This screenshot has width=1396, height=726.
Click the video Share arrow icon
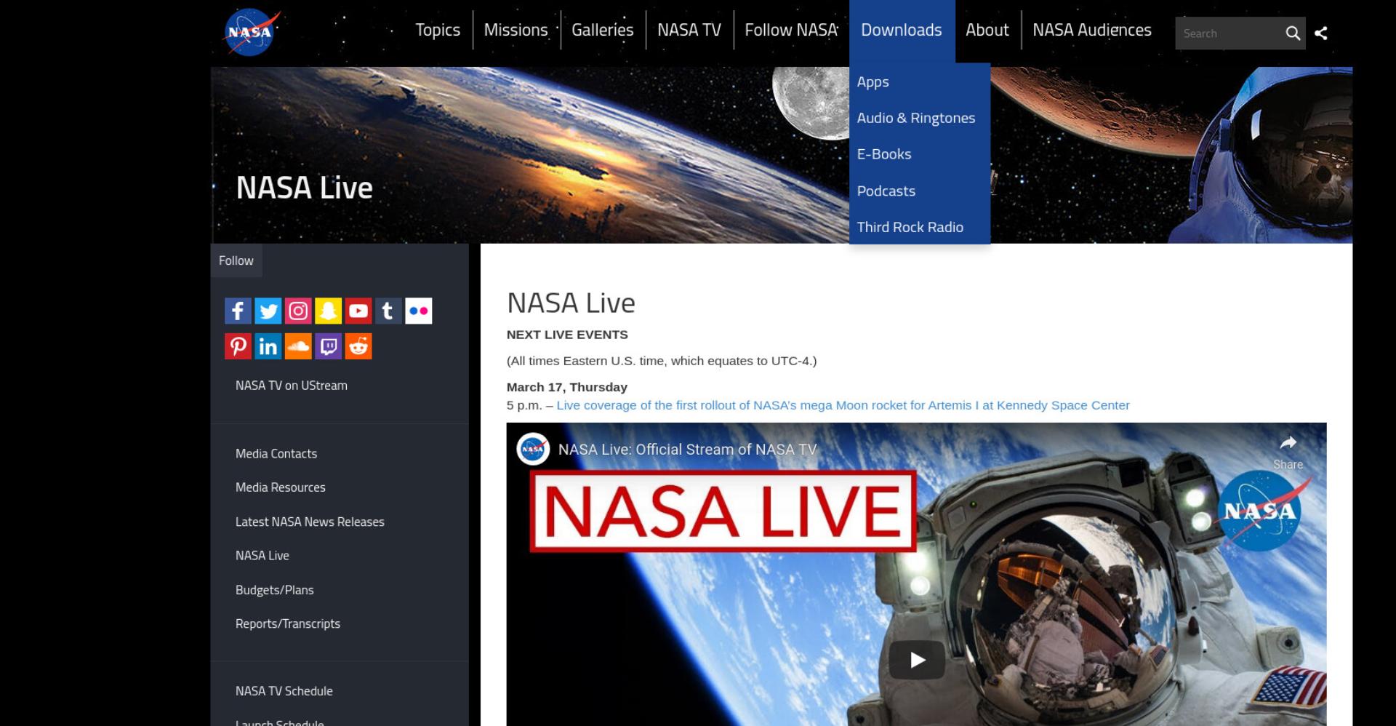(1288, 442)
